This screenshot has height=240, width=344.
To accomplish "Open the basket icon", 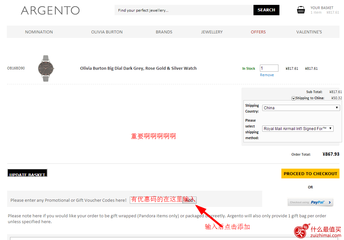I will (301, 10).
